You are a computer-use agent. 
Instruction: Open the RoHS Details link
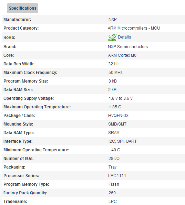click(x=124, y=37)
